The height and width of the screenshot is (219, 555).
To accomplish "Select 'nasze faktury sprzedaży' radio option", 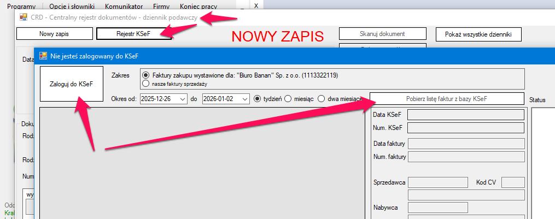I will 145,84.
